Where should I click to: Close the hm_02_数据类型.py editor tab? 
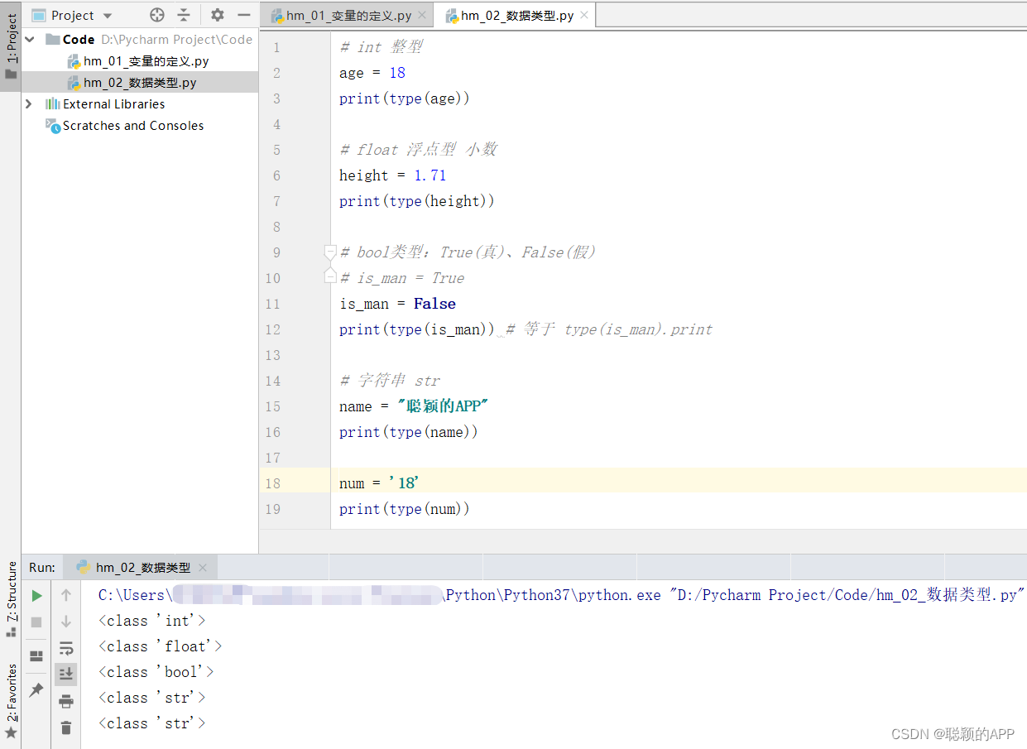point(584,15)
